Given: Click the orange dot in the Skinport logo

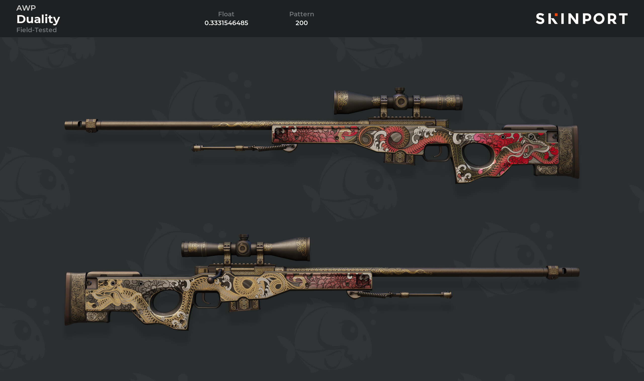Looking at the screenshot, I should coord(556,14).
